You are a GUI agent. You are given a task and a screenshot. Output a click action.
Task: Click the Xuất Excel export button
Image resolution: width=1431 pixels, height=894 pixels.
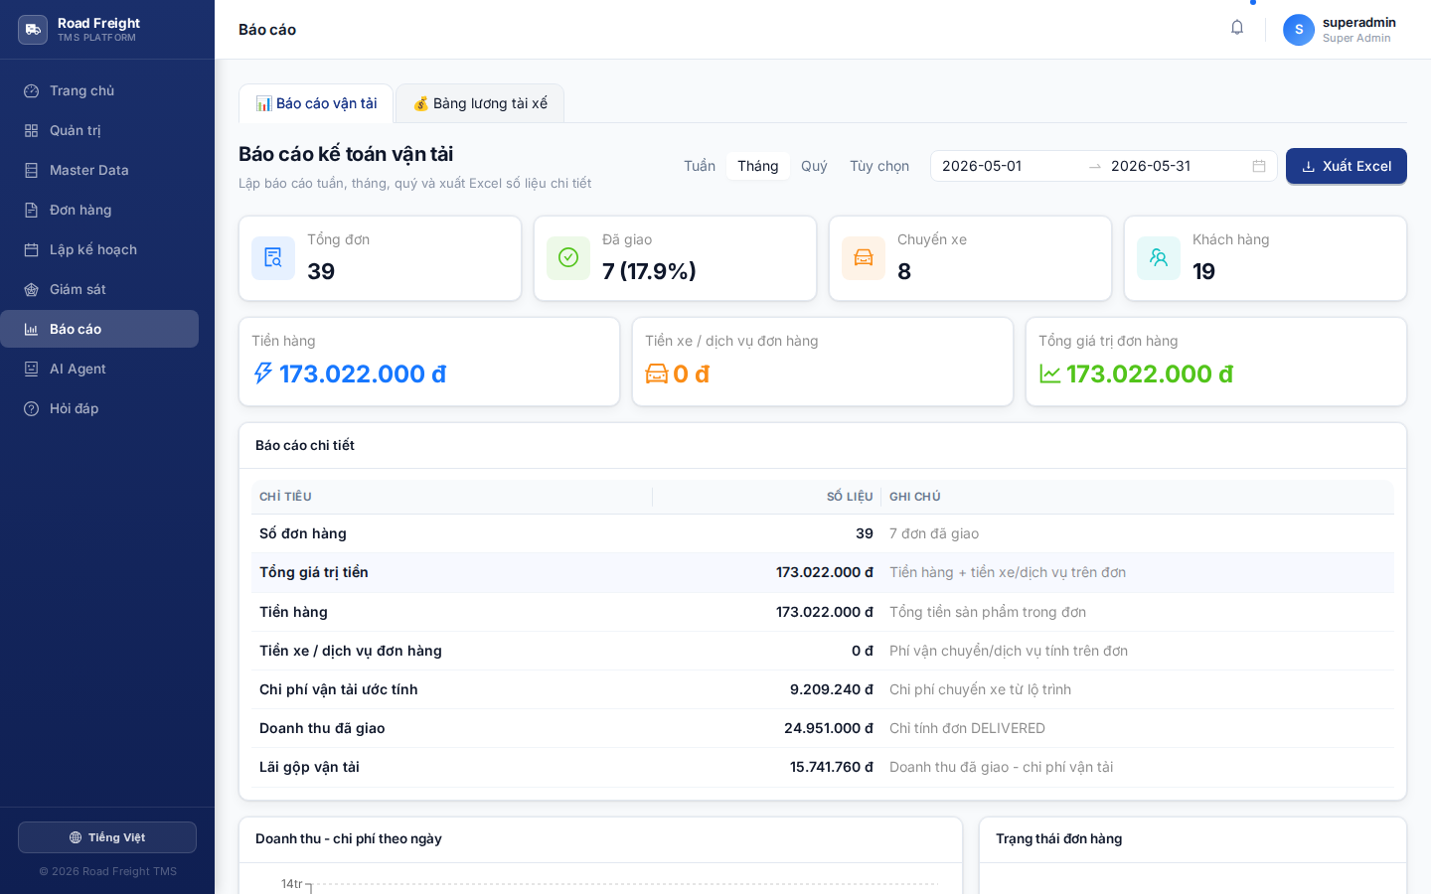point(1347,166)
